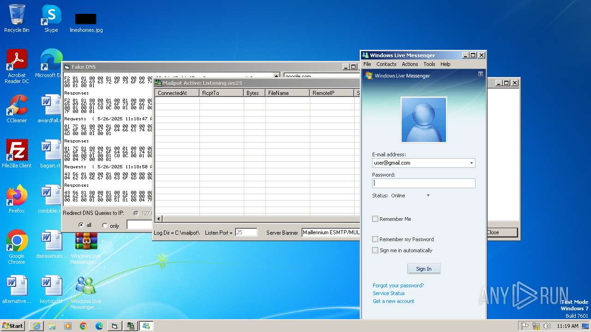Image resolution: width=591 pixels, height=332 pixels.
Task: Click Edge icon in the taskbar
Action: pos(99,326)
